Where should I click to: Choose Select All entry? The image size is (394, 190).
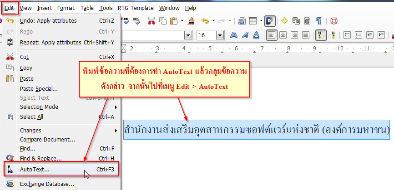point(61,117)
